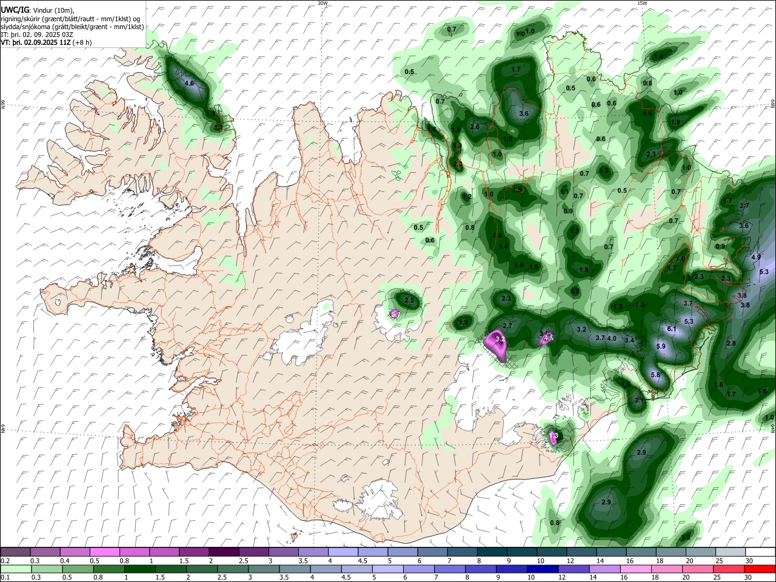Click the "20W" longitude label
776x582 pixels.
[x=323, y=3]
